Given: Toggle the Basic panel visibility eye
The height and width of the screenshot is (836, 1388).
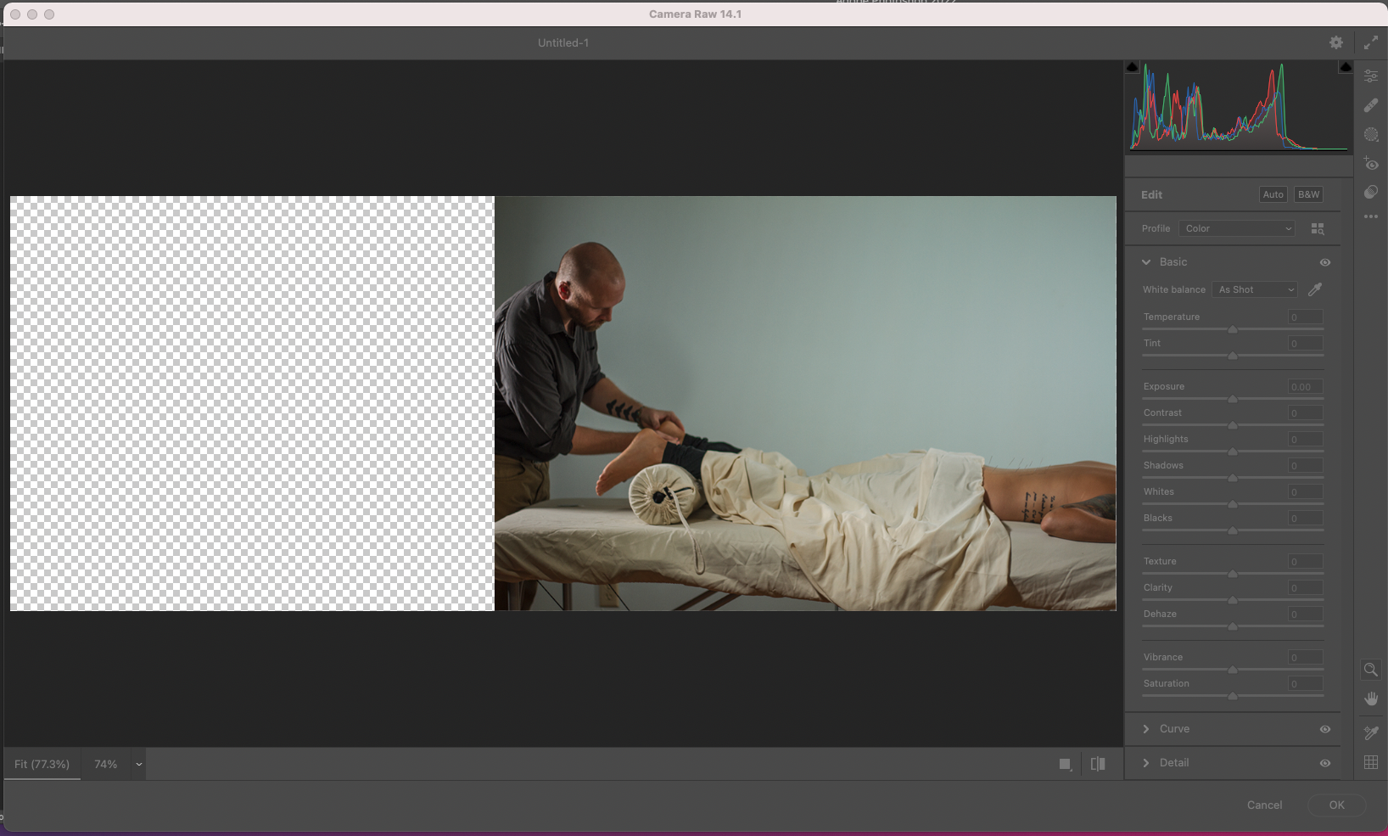Looking at the screenshot, I should [1326, 262].
